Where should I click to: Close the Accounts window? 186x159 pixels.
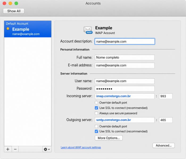4,3
